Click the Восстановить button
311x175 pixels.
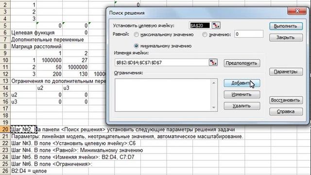click(286, 100)
